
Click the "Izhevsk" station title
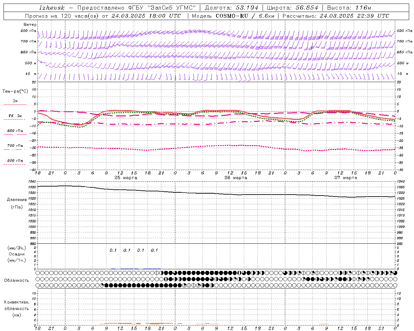[52, 8]
